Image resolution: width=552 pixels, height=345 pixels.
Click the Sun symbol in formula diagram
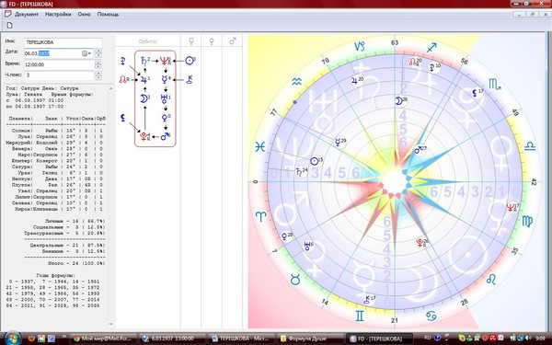(x=190, y=61)
